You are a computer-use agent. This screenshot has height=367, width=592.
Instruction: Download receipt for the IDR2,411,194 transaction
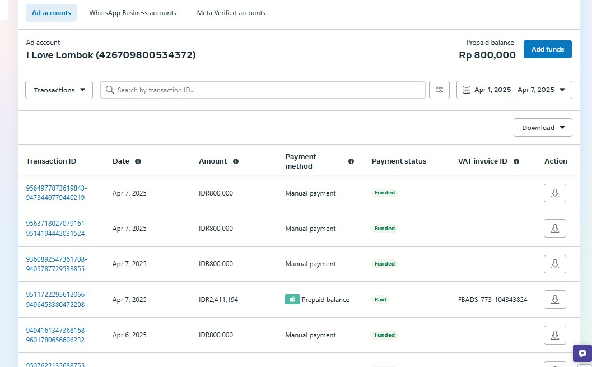554,300
